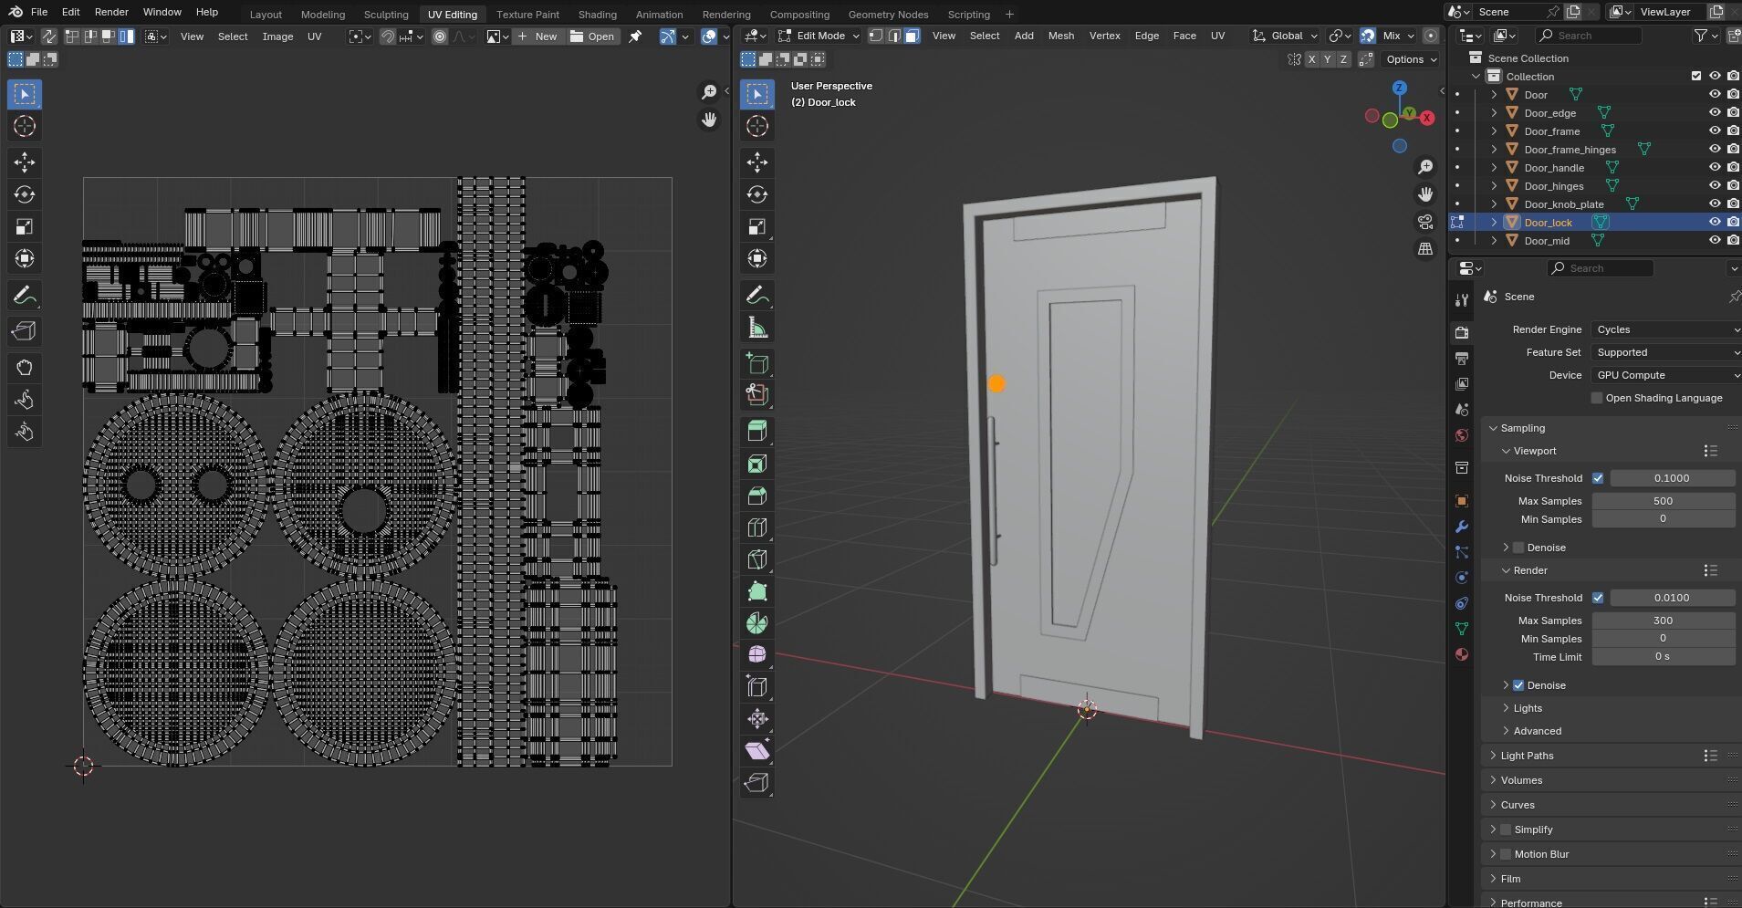The height and width of the screenshot is (908, 1742).
Task: Select the Move tool in 3D viewport
Action: [x=756, y=162]
